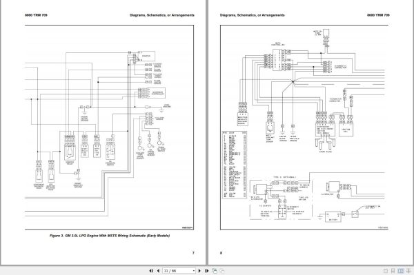Viewport: 414px width, 275px height.
Task: Click the left page header '8000 YRM 709'
Action: point(36,15)
